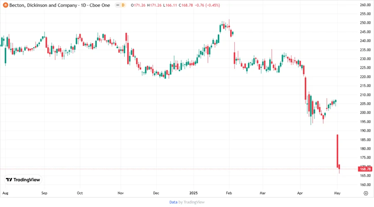374x207 pixels.
Task: Click the 240.00 price scale label
Action: pos(365,41)
